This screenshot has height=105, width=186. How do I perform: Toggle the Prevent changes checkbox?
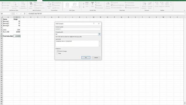(58, 51)
